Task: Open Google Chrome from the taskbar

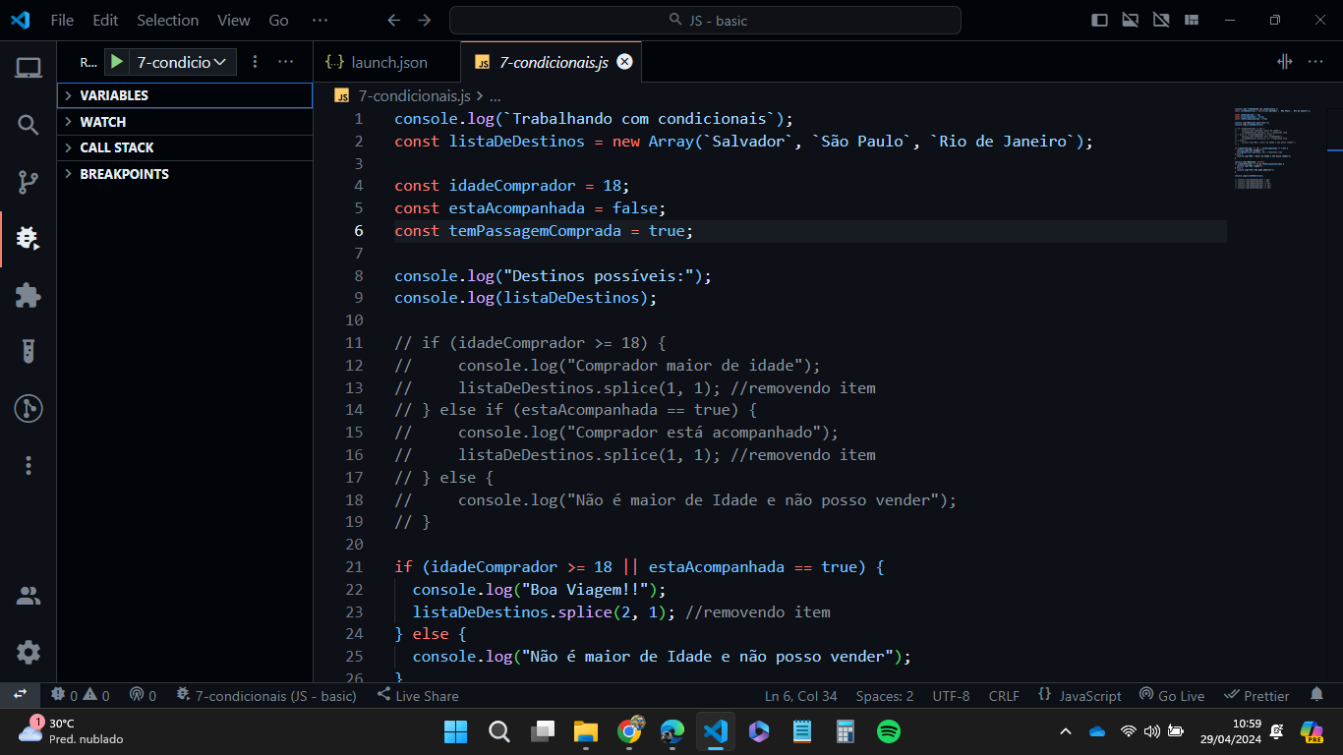Action: (x=629, y=731)
